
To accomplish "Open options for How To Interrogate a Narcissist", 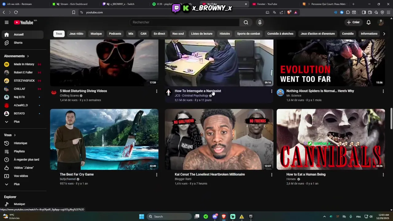I will click(271, 91).
